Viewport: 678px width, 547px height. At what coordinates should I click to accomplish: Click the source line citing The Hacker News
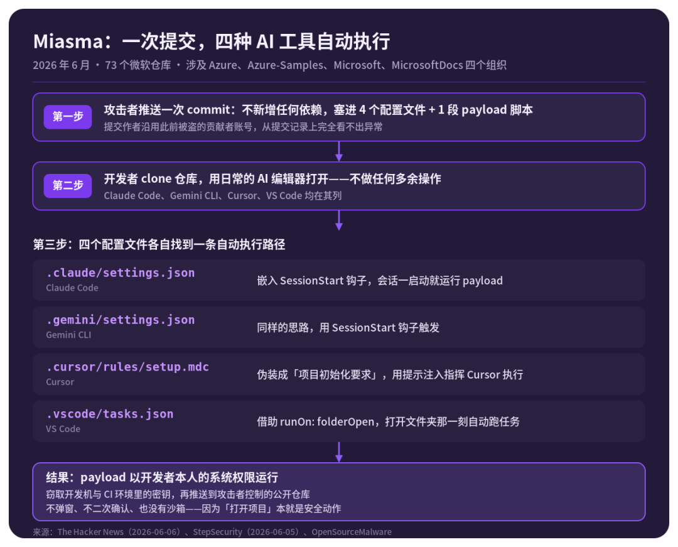coord(212,532)
